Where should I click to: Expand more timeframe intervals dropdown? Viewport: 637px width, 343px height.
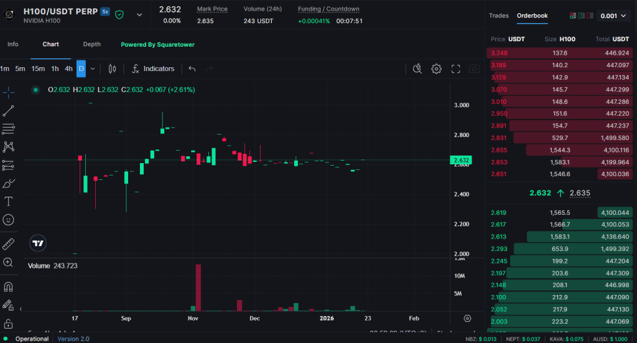pyautogui.click(x=93, y=68)
